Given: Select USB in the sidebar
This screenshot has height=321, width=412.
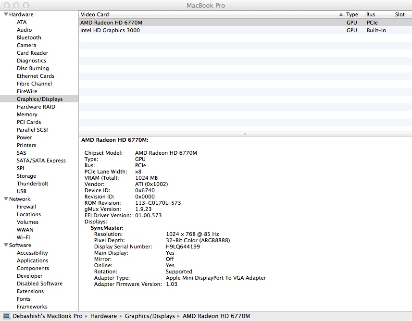Looking at the screenshot, I should tap(22, 191).
